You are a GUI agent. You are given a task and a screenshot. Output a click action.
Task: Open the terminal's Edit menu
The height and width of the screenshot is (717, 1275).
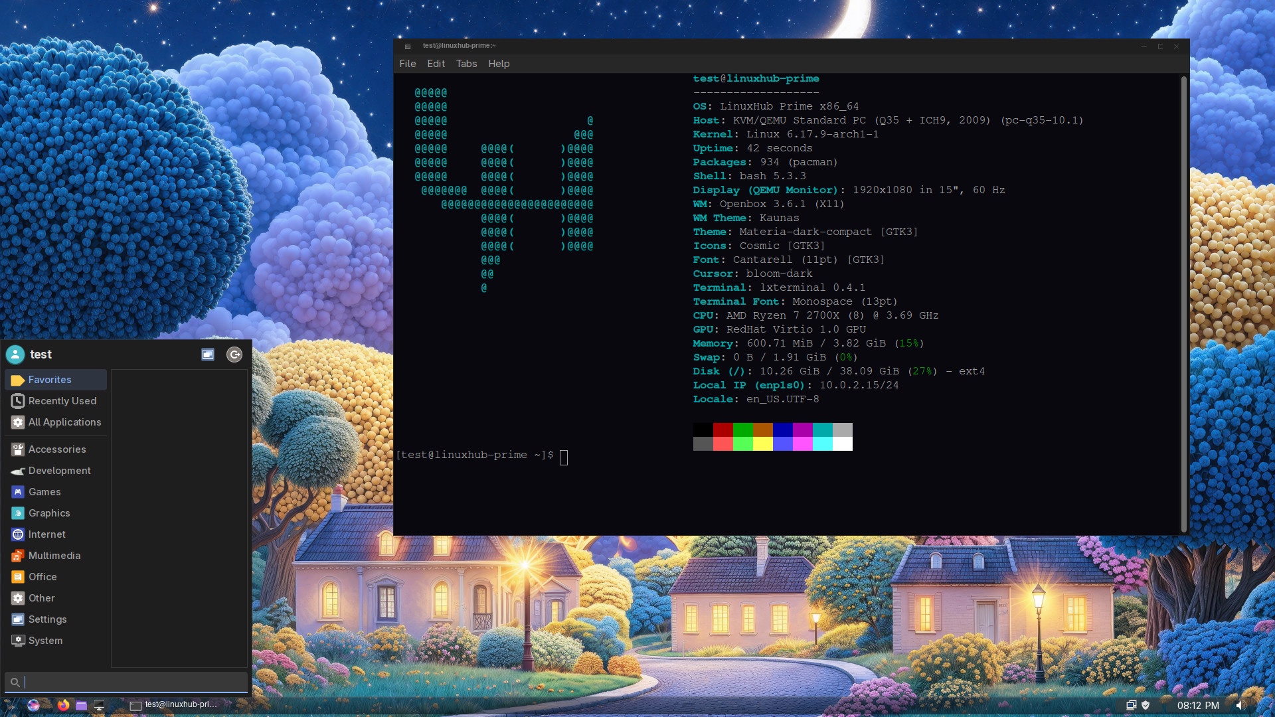(x=436, y=64)
